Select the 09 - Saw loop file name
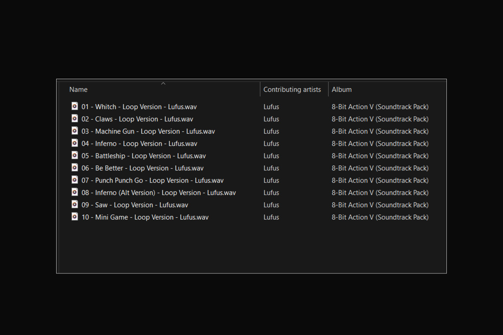503x335 pixels. (x=135, y=205)
